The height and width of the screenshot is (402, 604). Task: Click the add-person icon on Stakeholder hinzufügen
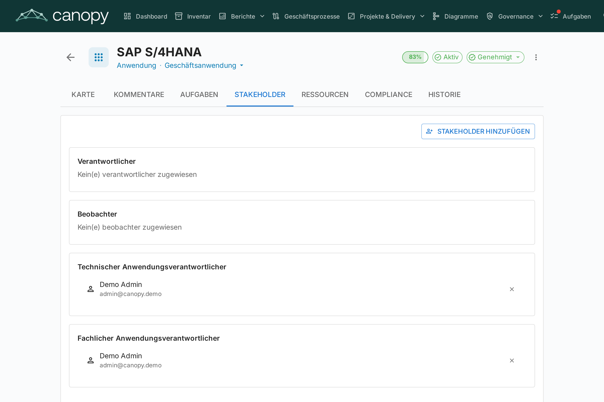click(x=429, y=131)
